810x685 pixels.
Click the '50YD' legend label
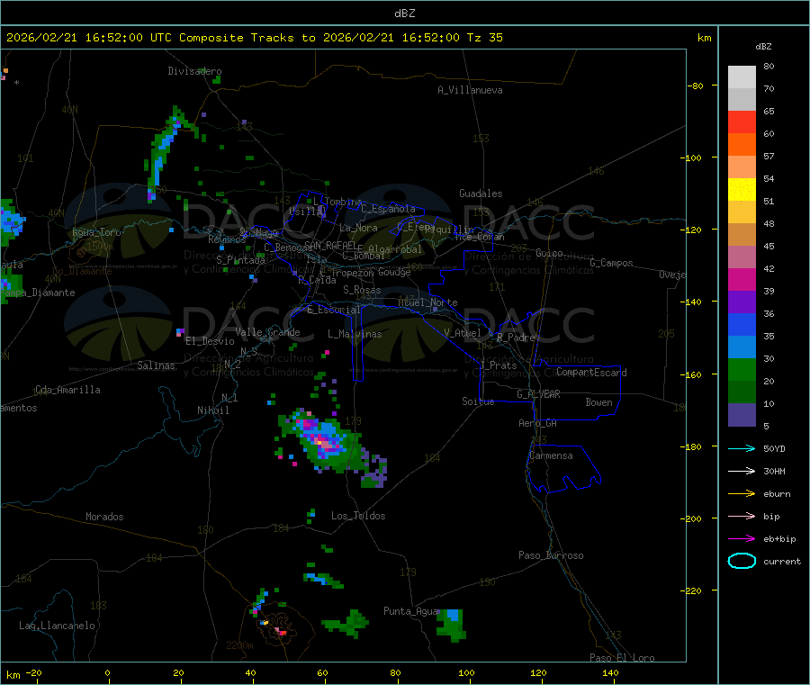pos(774,448)
